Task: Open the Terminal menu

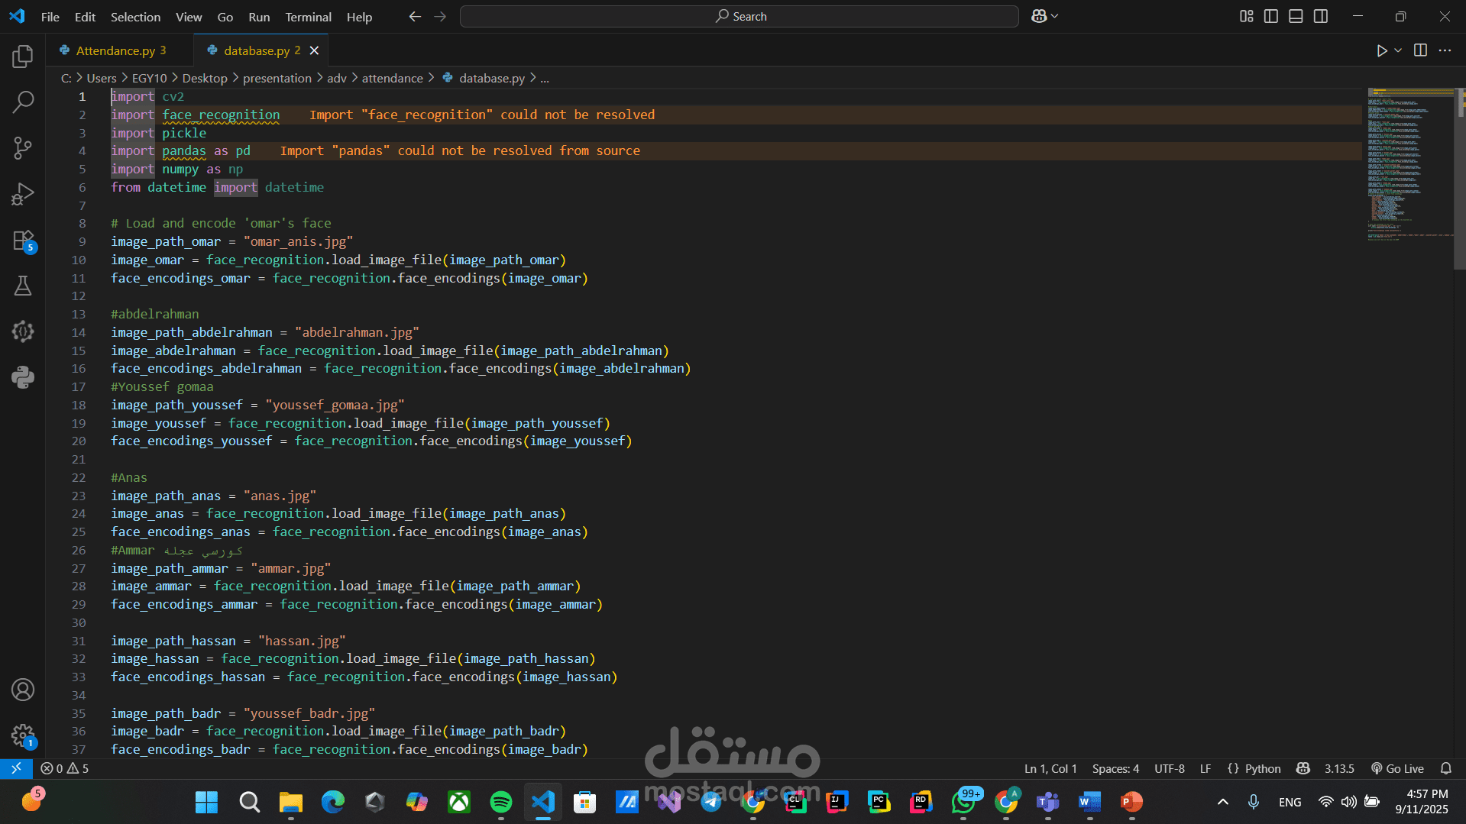Action: [x=308, y=17]
